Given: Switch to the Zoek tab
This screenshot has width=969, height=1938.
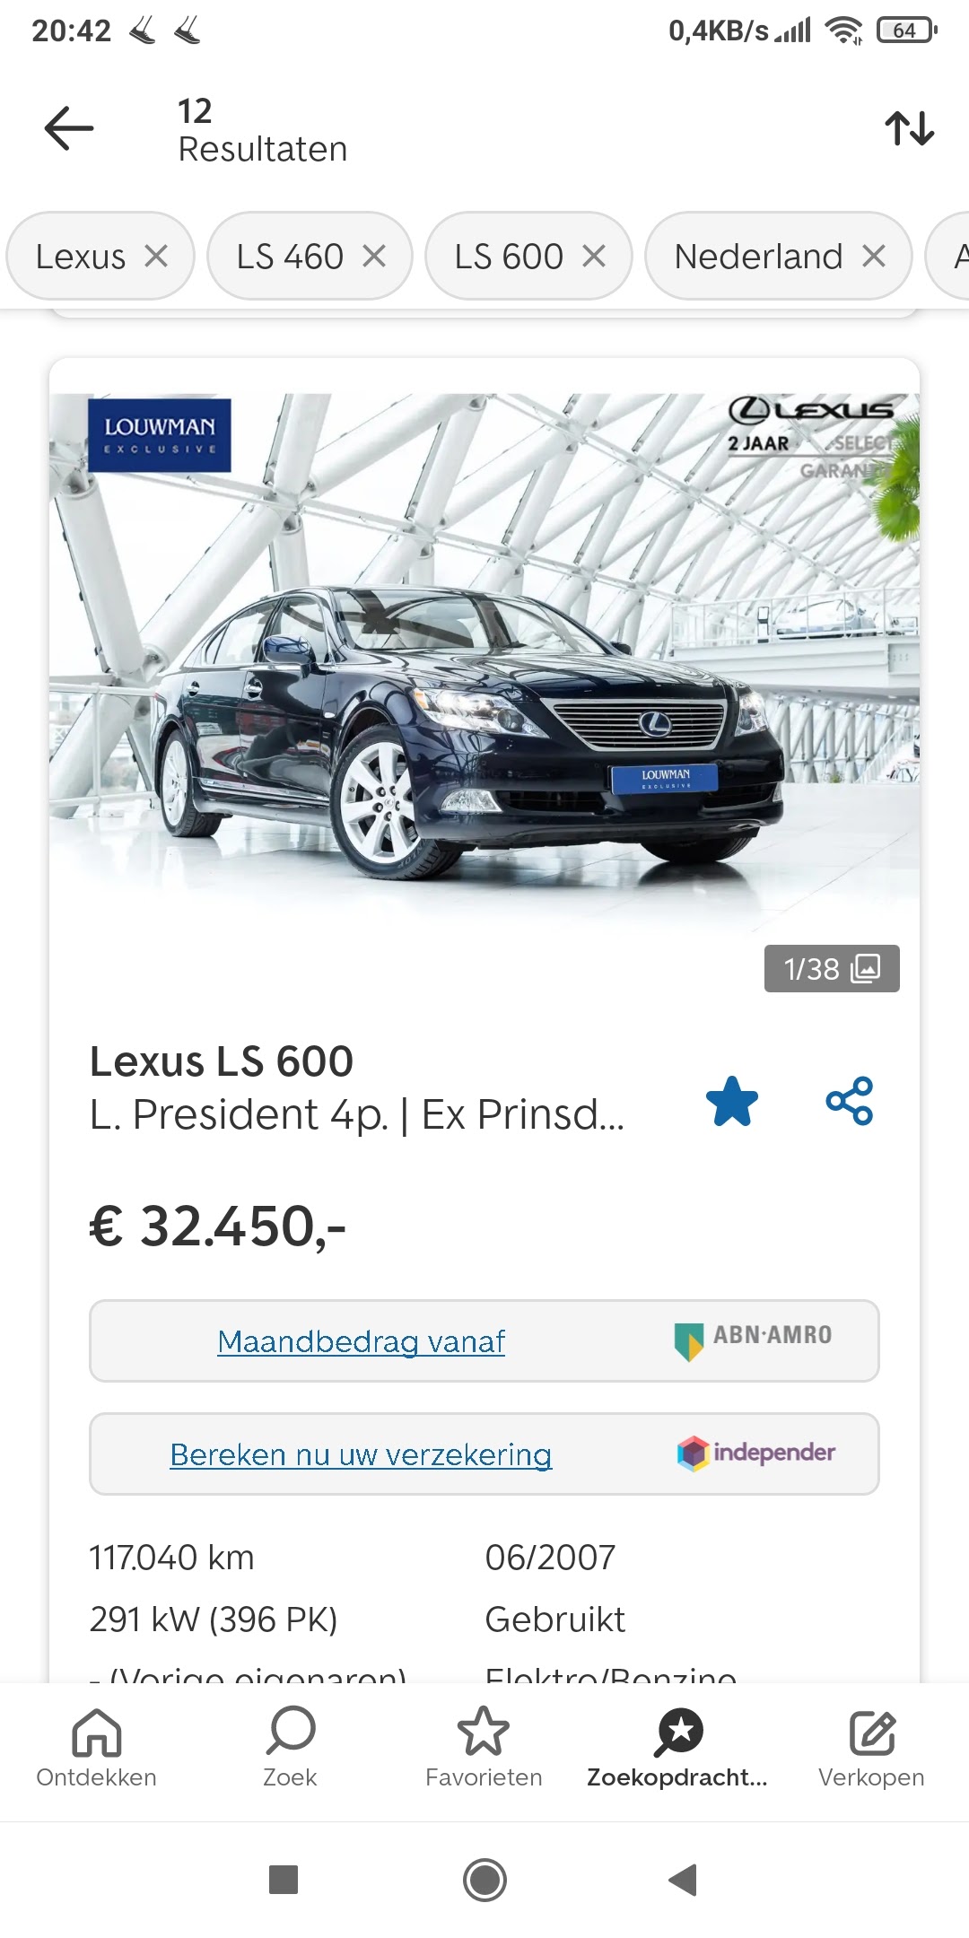Looking at the screenshot, I should [290, 1748].
